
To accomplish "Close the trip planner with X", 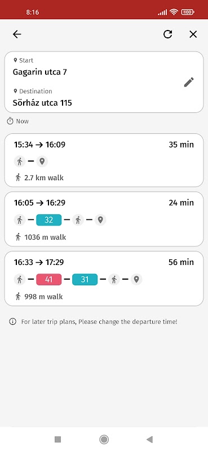I will [193, 34].
